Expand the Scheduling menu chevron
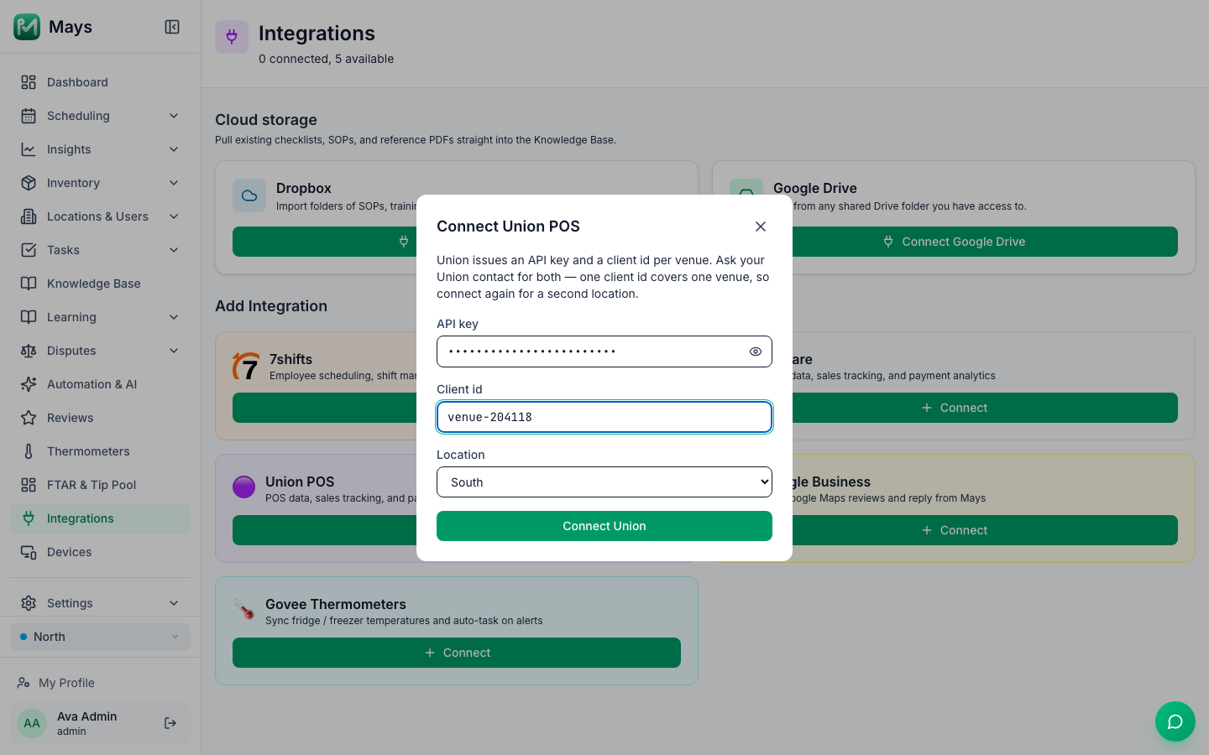The image size is (1209, 755). tap(174, 116)
